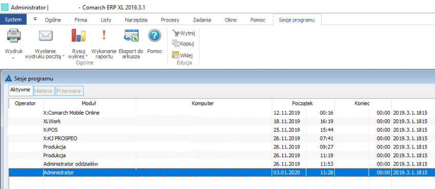Click the date 18.11.2019 cell
435x189 pixels.
[289, 121]
